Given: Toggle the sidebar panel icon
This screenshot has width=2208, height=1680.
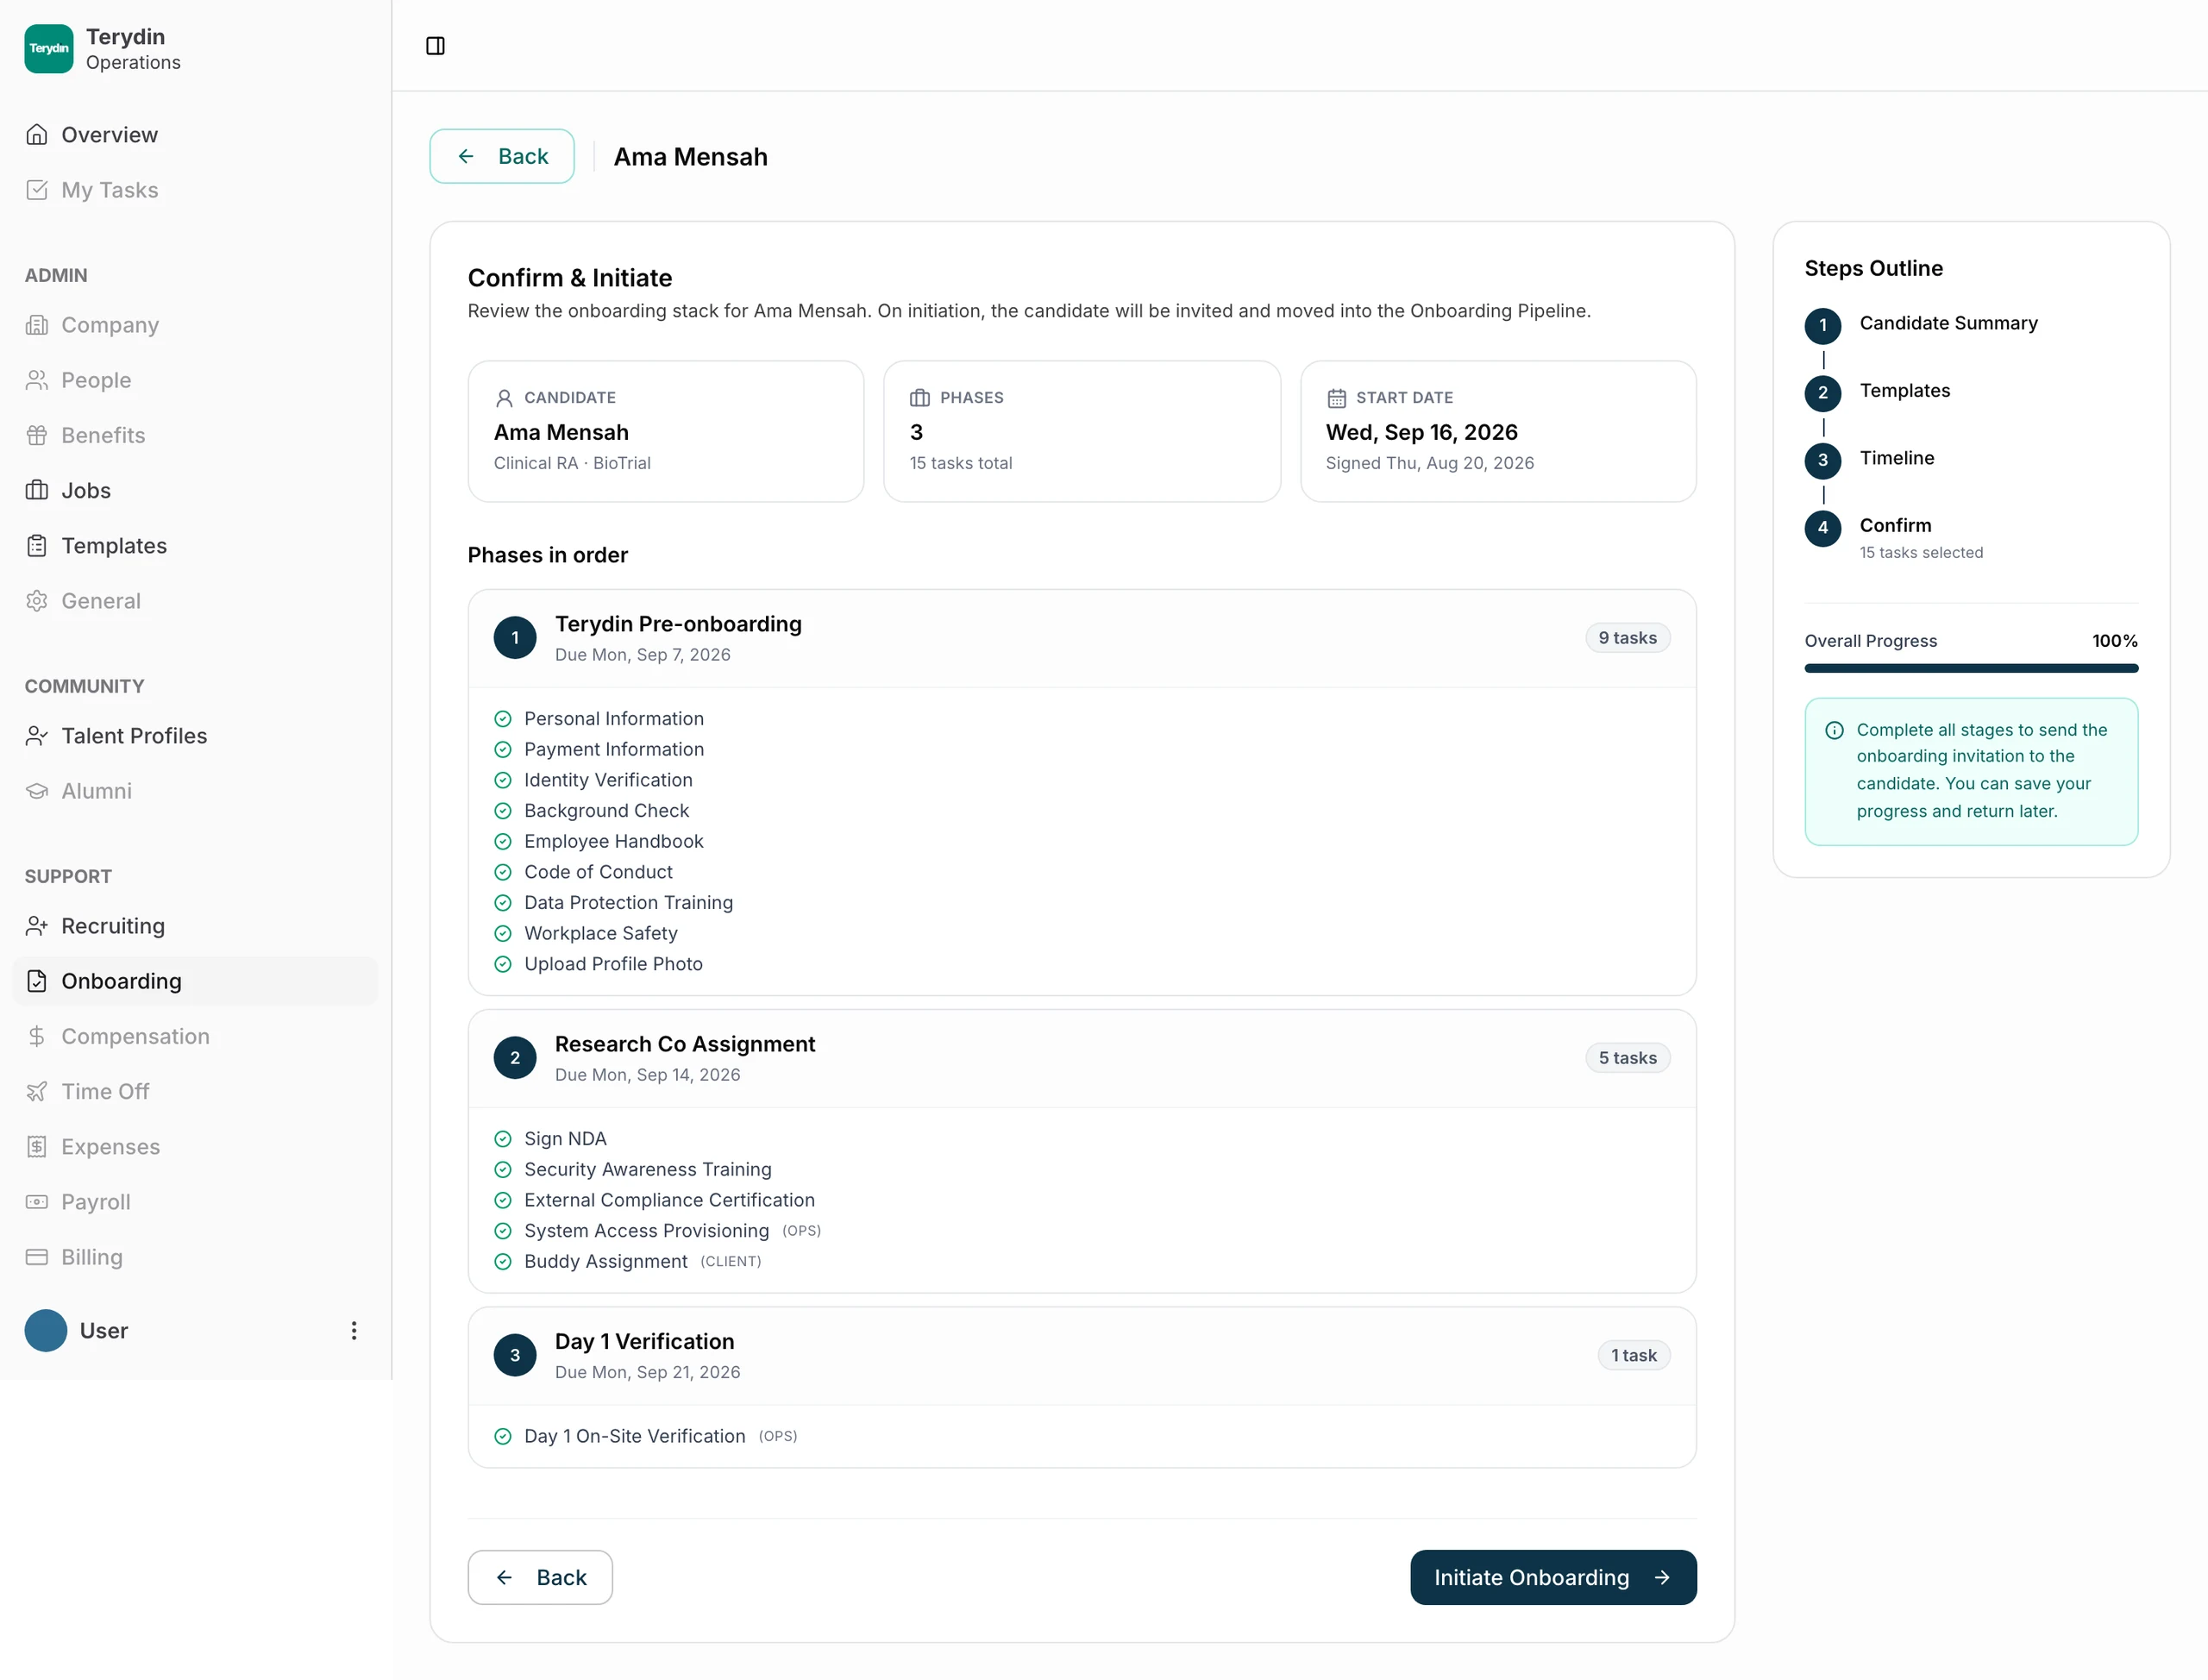Looking at the screenshot, I should (435, 46).
